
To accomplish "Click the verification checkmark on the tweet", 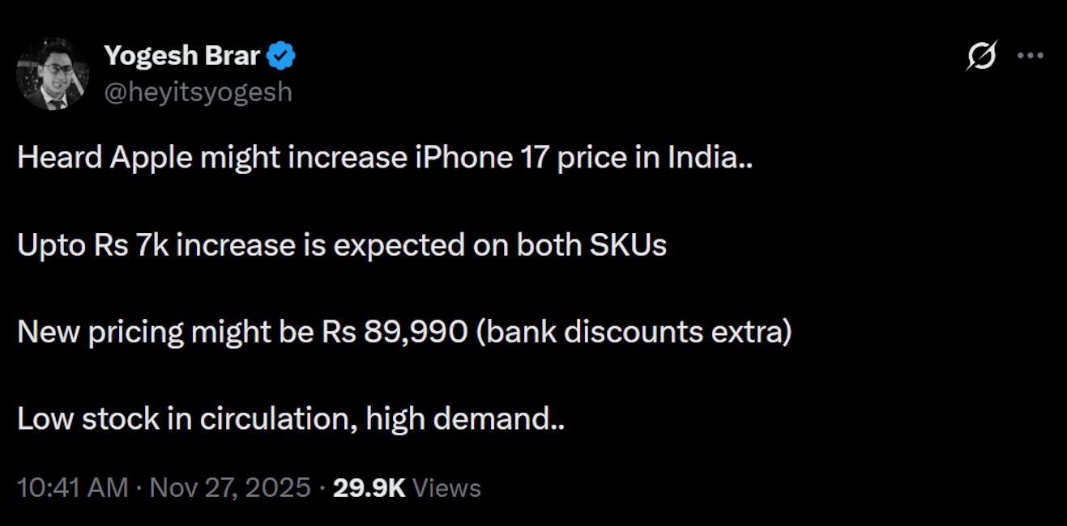I will 281,54.
